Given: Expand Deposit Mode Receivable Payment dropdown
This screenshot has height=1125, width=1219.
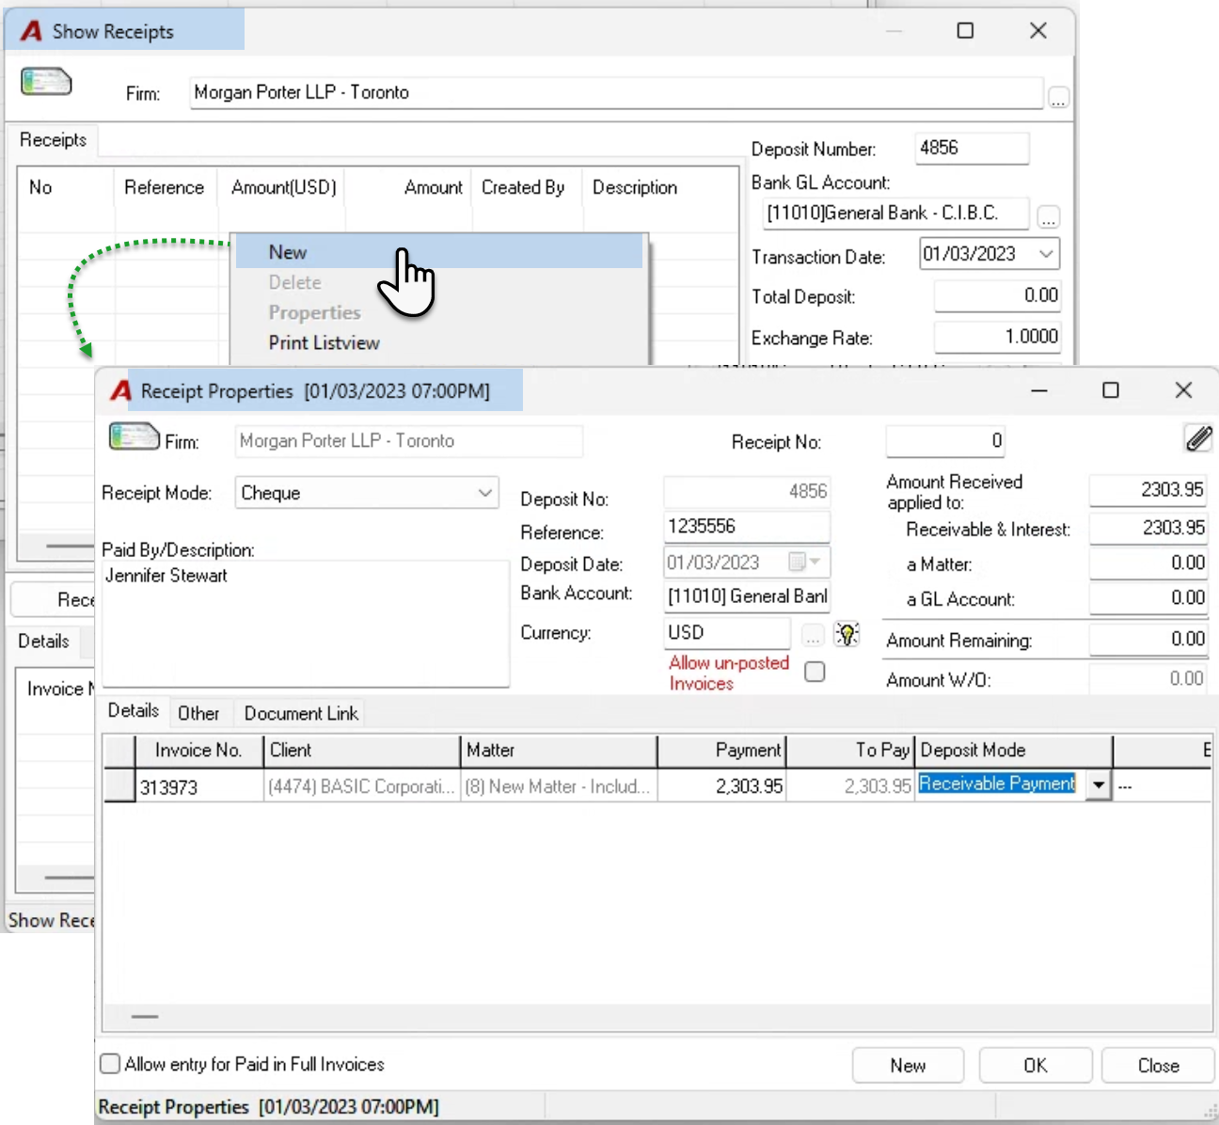Looking at the screenshot, I should pyautogui.click(x=1099, y=785).
